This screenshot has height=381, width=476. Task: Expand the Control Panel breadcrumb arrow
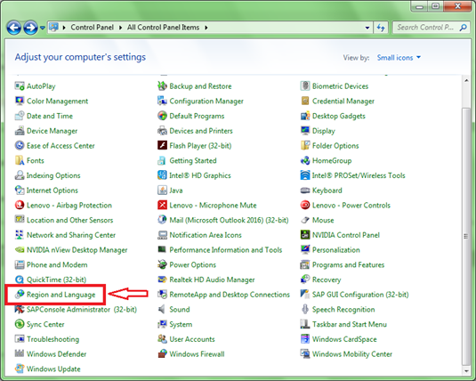pos(120,28)
